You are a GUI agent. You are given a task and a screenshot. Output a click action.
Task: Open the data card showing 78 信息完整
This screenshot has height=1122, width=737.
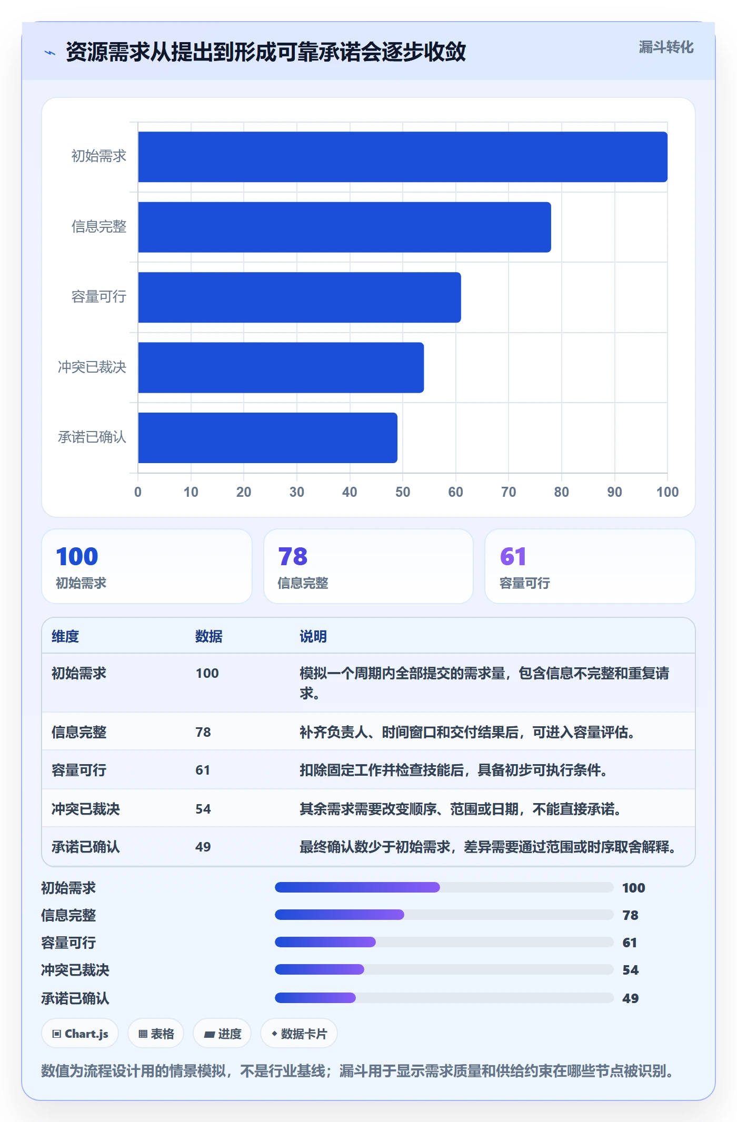pos(368,566)
